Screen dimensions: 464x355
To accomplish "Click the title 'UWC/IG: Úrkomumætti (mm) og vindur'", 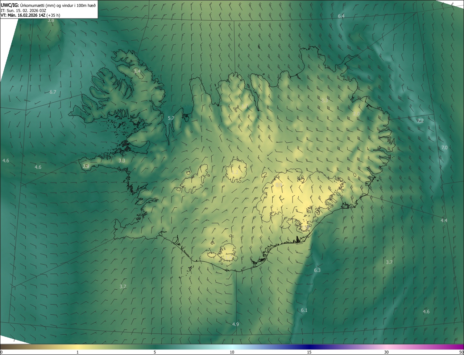I will coord(48,5).
